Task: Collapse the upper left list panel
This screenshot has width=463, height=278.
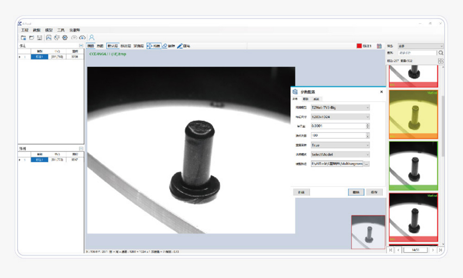Action: tap(81, 46)
